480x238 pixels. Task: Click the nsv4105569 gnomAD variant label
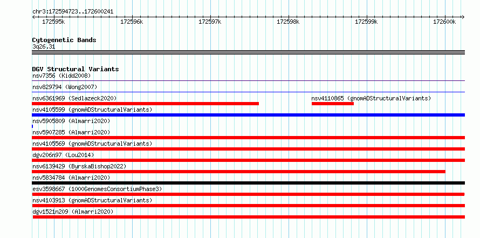pyautogui.click(x=92, y=144)
